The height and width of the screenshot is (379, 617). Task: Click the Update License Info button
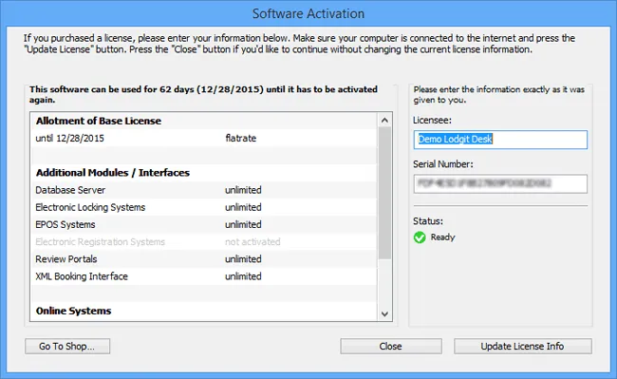[523, 347]
